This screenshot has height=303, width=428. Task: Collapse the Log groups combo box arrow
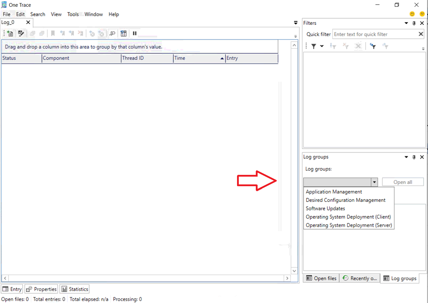click(x=374, y=182)
